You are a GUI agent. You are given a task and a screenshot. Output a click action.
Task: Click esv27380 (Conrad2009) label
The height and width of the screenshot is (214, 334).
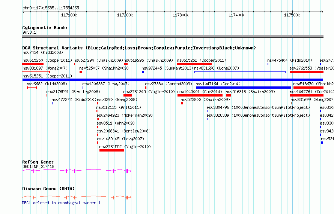click(169, 84)
